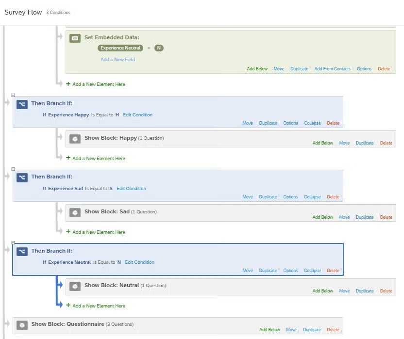Collapse the Experience Happy branch via minus box
Image resolution: width=404 pixels, height=339 pixels.
click(13, 95)
